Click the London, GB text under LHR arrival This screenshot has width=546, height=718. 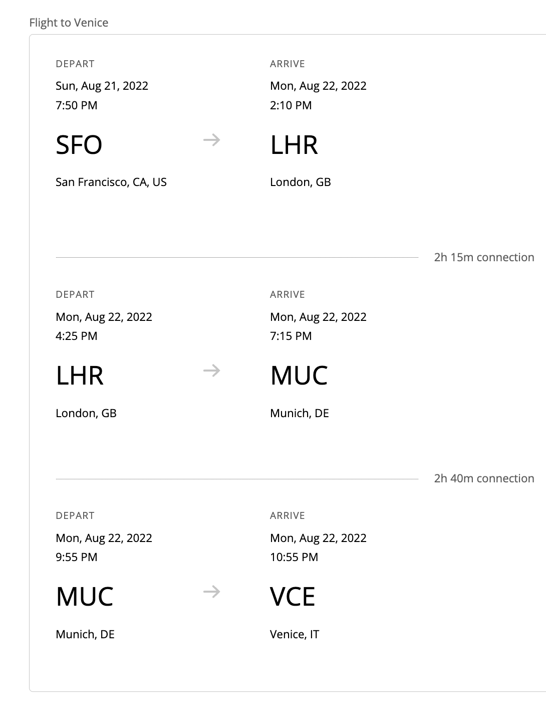[301, 182]
